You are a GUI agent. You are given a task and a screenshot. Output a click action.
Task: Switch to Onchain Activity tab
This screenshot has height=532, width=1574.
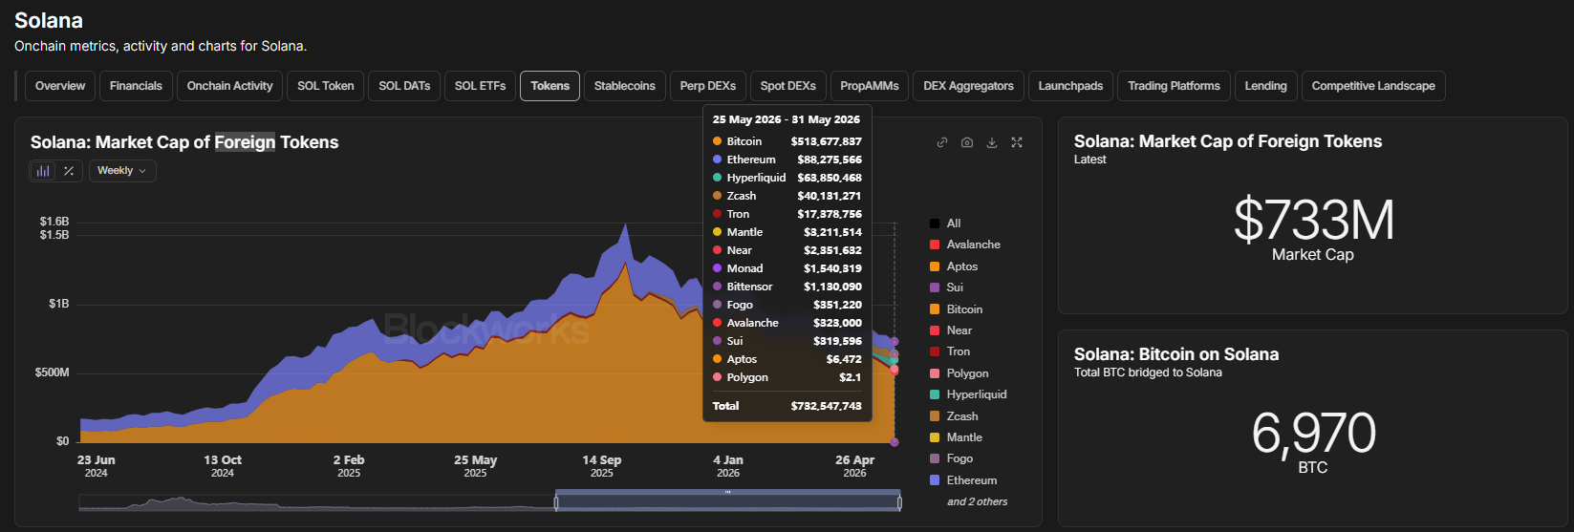(229, 86)
